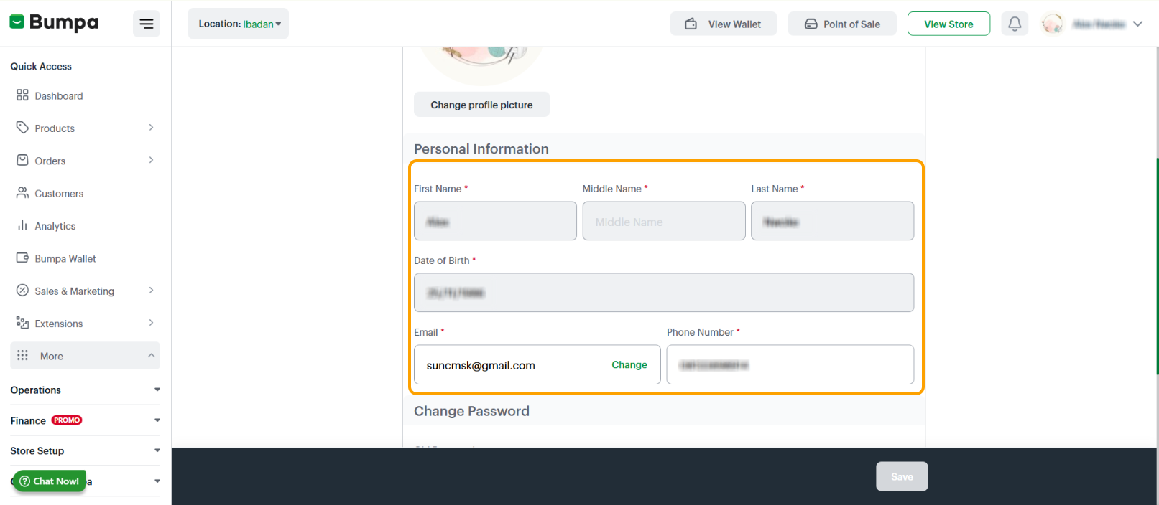Image resolution: width=1159 pixels, height=505 pixels.
Task: Click the Save button
Action: [x=902, y=476]
